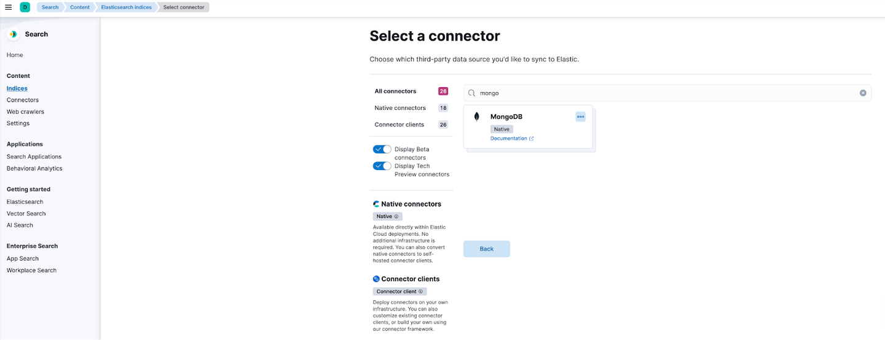Toggle Display Tech Preview connectors switch
The image size is (885, 340).
[x=382, y=166]
